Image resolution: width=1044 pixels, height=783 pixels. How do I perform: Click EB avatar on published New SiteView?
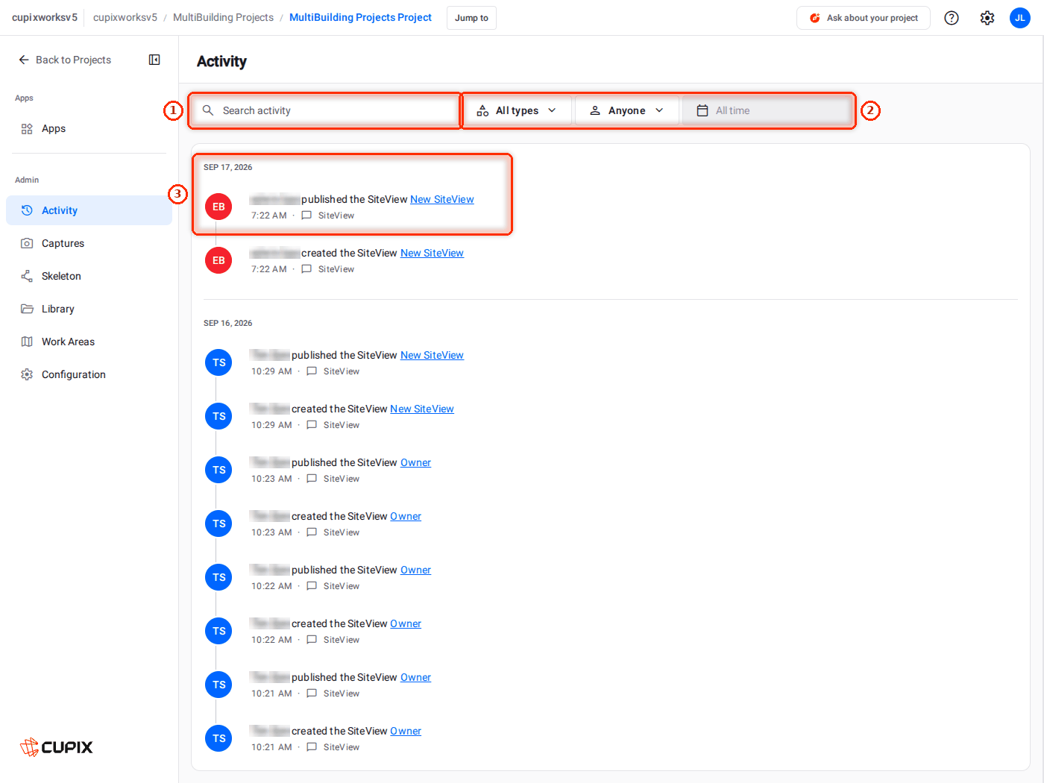click(x=218, y=207)
